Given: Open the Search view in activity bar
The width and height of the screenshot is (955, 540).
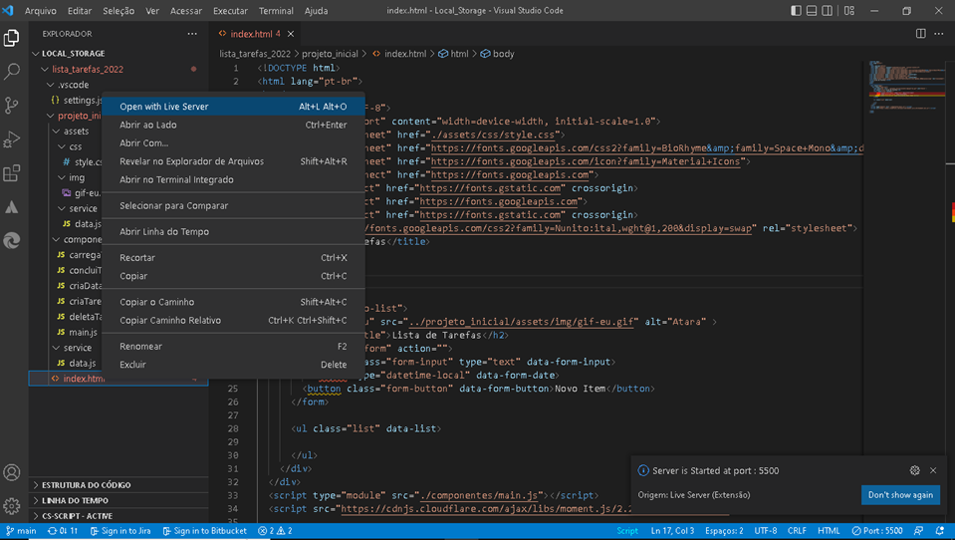Looking at the screenshot, I should [x=12, y=72].
